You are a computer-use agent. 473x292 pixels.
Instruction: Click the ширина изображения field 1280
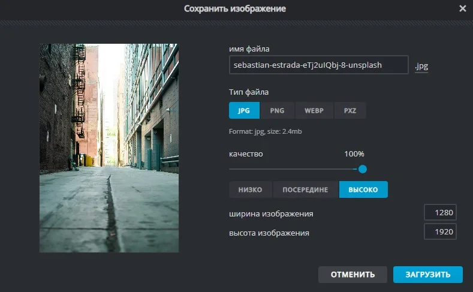point(440,212)
